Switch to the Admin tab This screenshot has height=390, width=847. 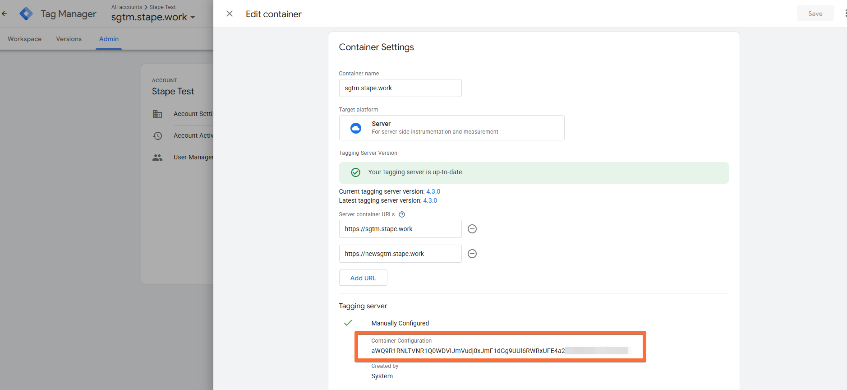(109, 39)
